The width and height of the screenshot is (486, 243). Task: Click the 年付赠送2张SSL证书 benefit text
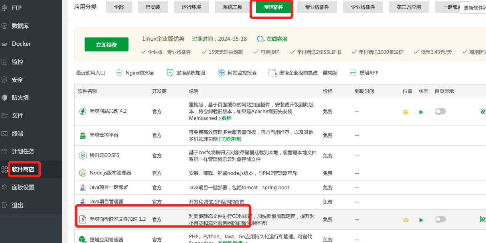(319, 52)
